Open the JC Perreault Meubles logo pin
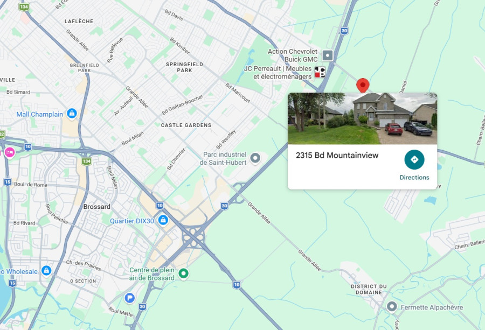 click(320, 72)
